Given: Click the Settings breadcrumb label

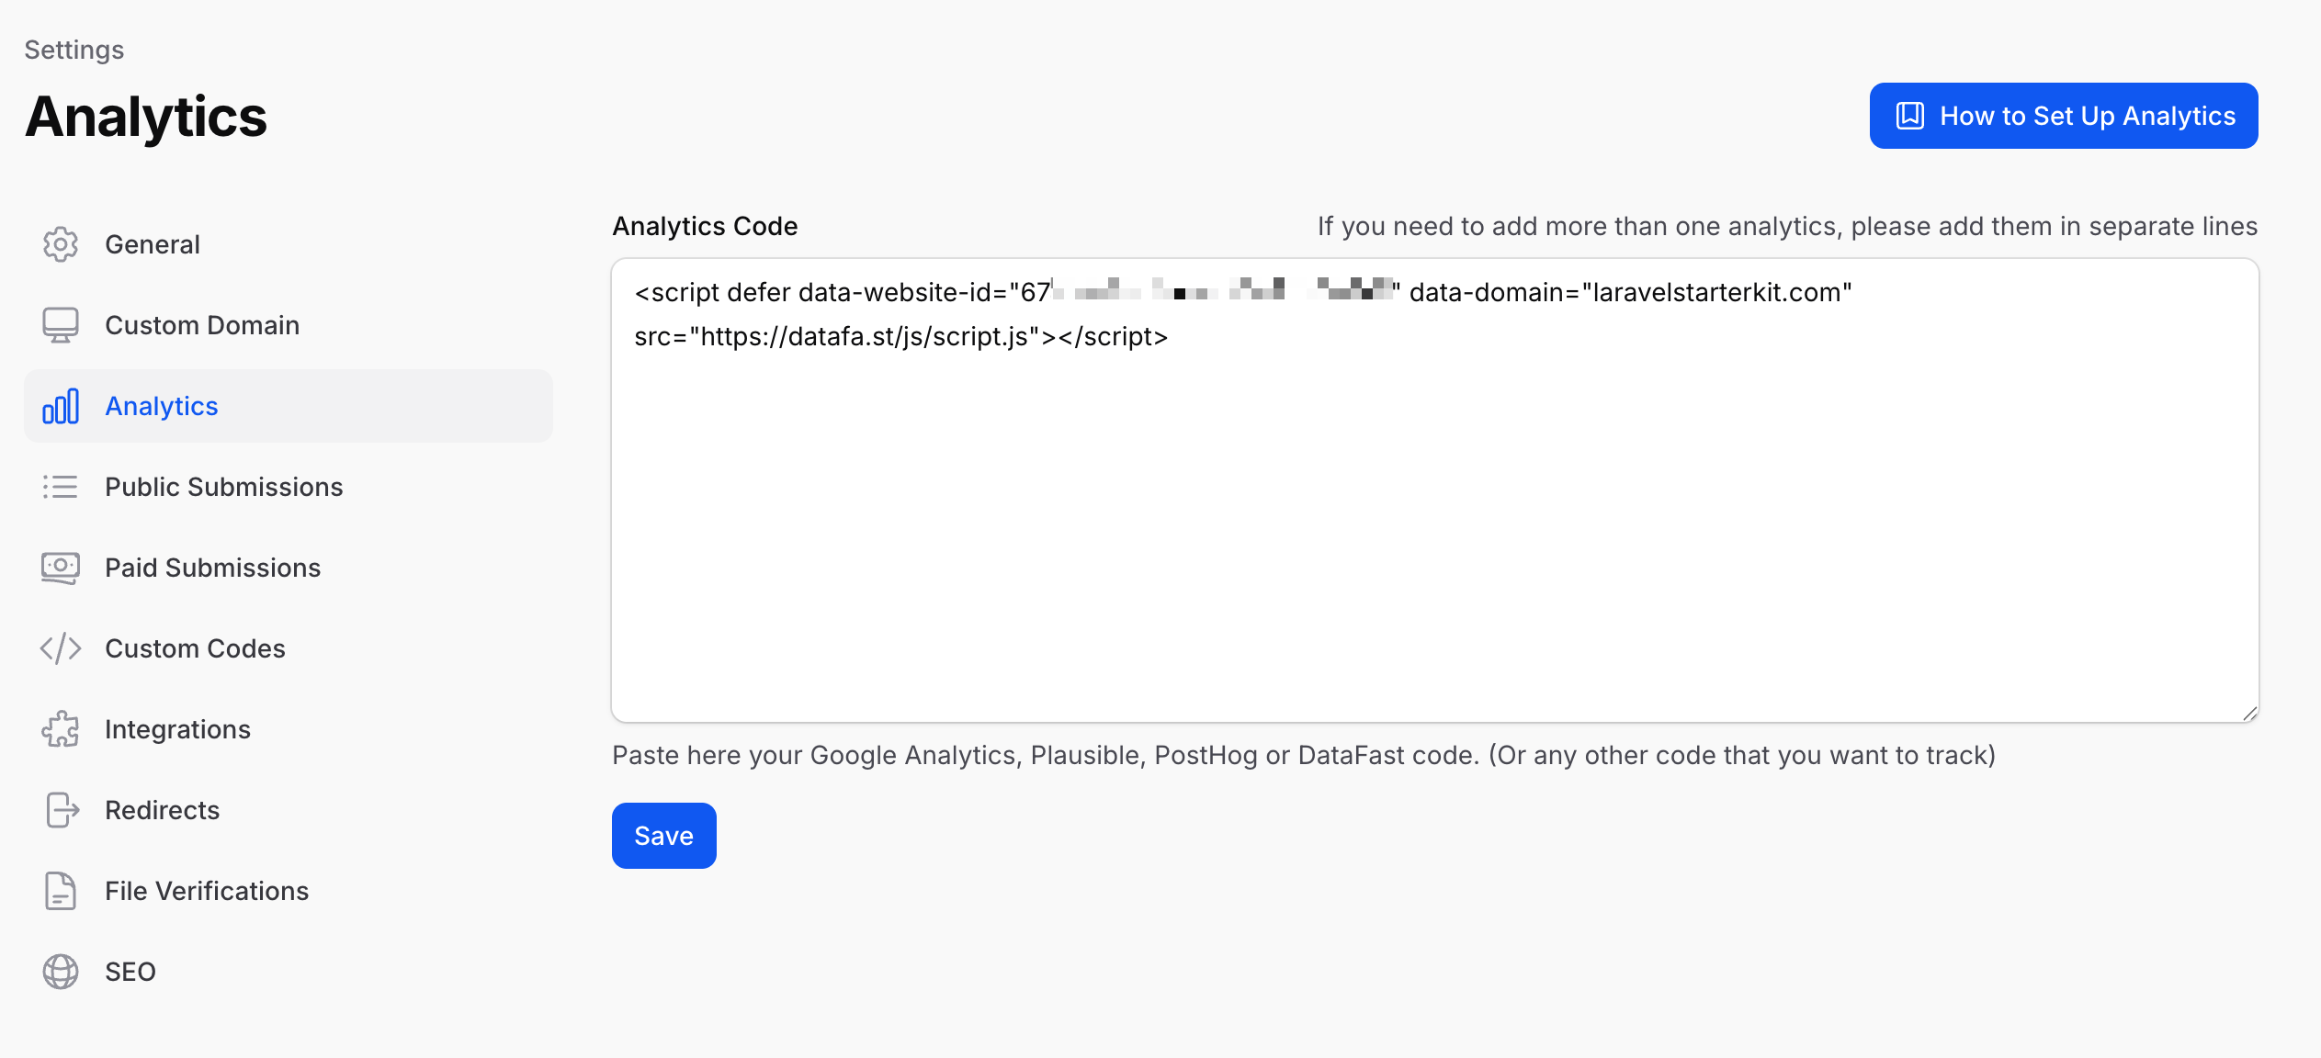Looking at the screenshot, I should (x=74, y=50).
